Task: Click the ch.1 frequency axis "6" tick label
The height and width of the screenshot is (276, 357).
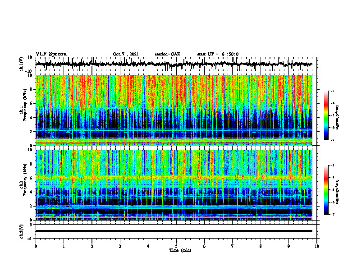Action: pyautogui.click(x=32, y=104)
